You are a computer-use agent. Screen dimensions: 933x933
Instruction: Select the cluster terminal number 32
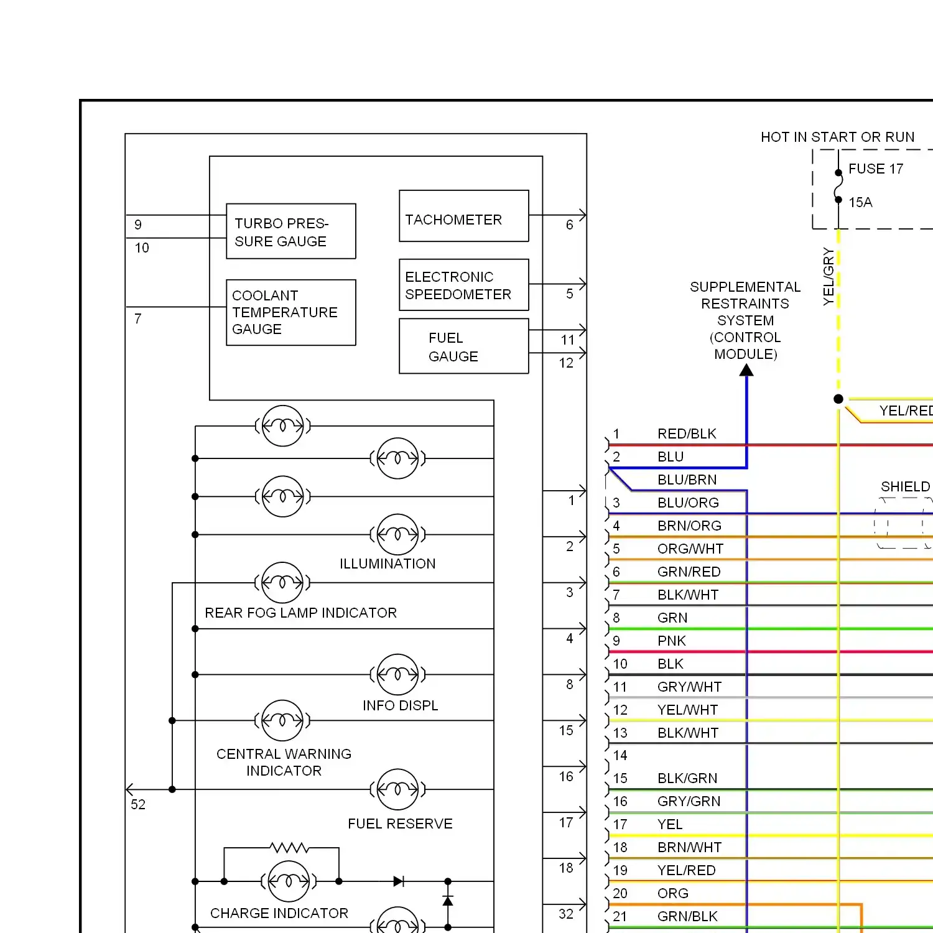(x=566, y=914)
